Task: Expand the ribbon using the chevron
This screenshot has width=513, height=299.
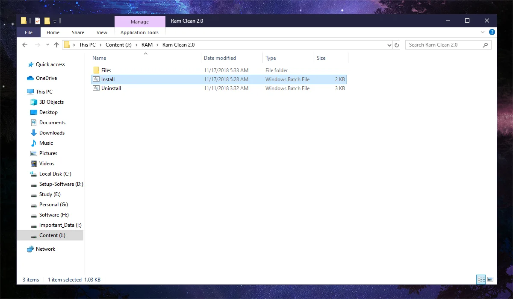Action: pos(483,32)
